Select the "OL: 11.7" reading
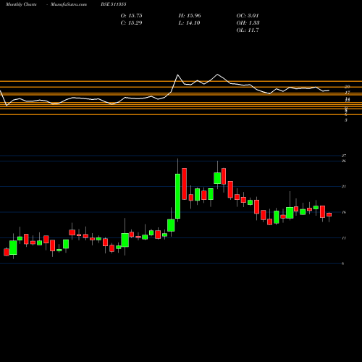362x362 pixels. pyautogui.click(x=248, y=30)
